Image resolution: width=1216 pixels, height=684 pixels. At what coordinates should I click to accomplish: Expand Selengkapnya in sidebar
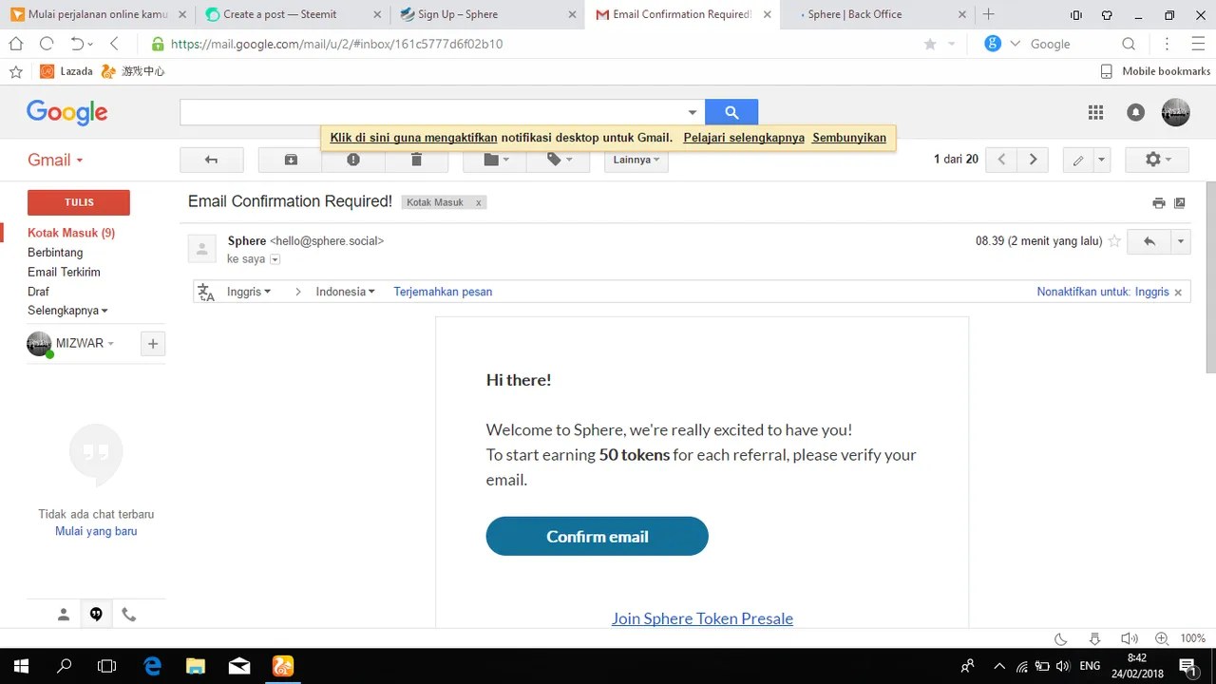pos(67,311)
